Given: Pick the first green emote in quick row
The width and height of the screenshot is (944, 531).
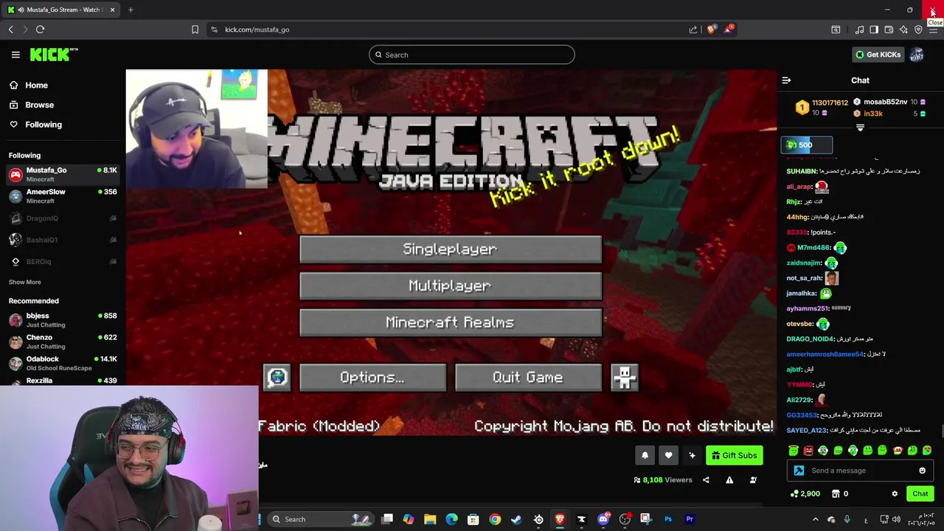Looking at the screenshot, I should pos(794,451).
